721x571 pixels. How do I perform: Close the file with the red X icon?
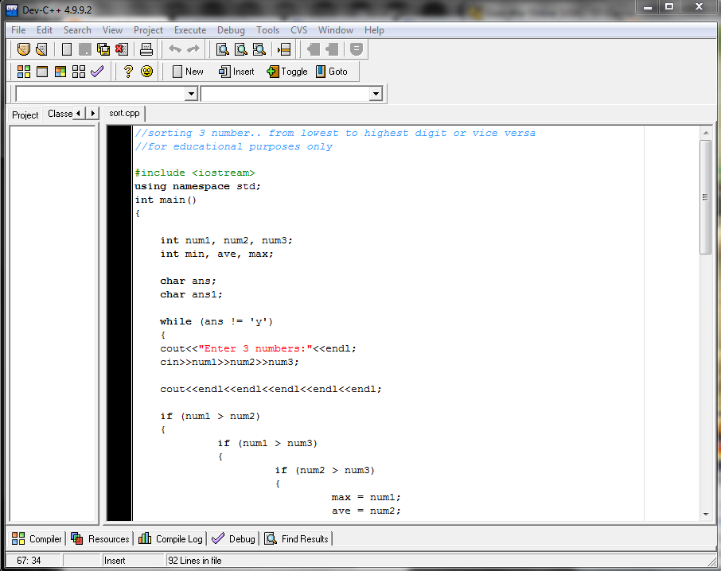click(122, 49)
